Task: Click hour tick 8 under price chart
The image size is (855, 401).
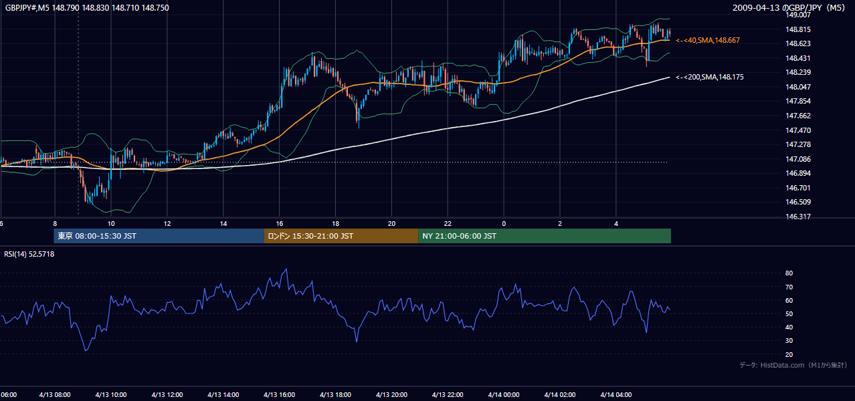Action: tap(55, 223)
